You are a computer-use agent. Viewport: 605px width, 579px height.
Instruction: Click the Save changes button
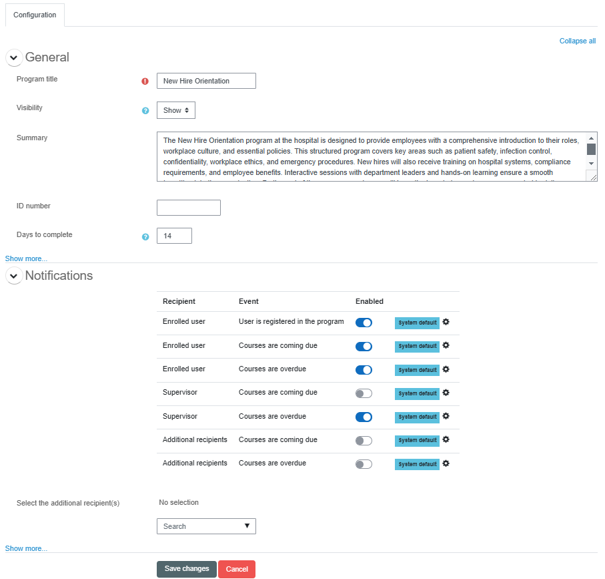[187, 569]
